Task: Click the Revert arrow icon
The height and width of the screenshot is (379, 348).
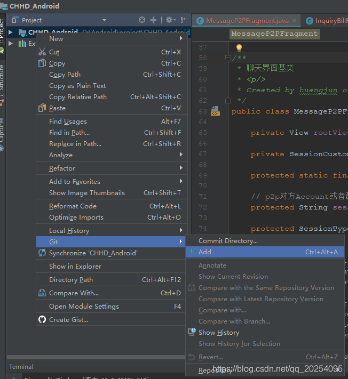Action: coord(192,357)
